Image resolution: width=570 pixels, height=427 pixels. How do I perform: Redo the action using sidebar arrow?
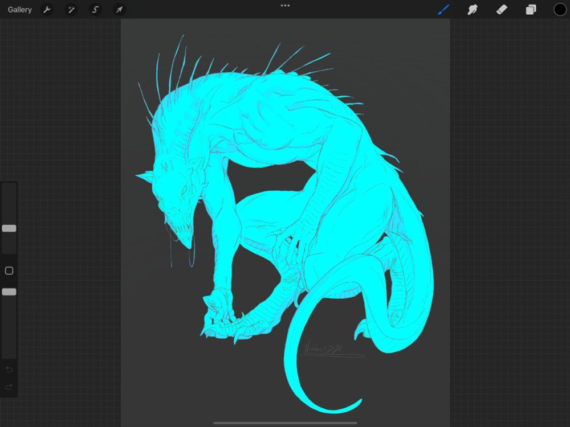point(9,387)
